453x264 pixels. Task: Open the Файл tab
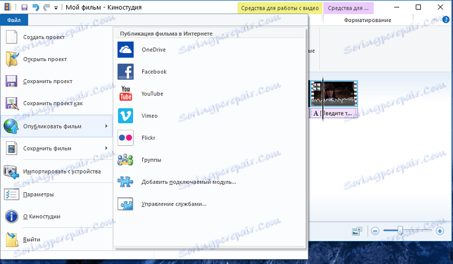14,20
